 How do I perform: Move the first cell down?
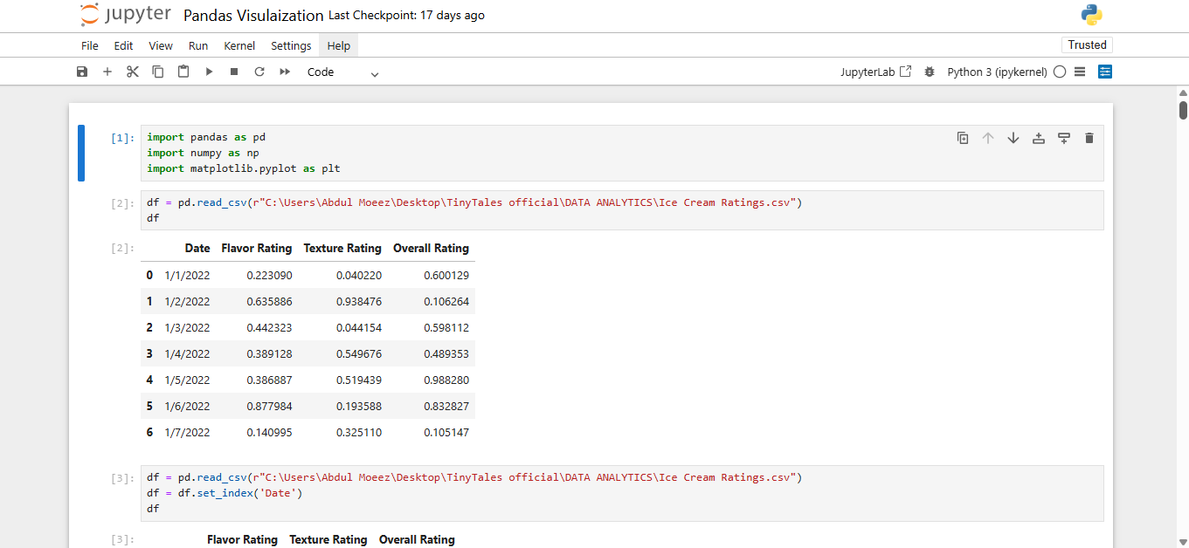tap(1013, 138)
